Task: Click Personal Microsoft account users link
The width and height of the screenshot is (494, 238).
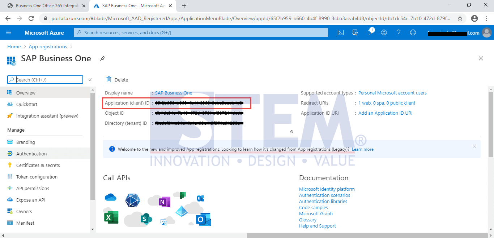Action: point(392,93)
